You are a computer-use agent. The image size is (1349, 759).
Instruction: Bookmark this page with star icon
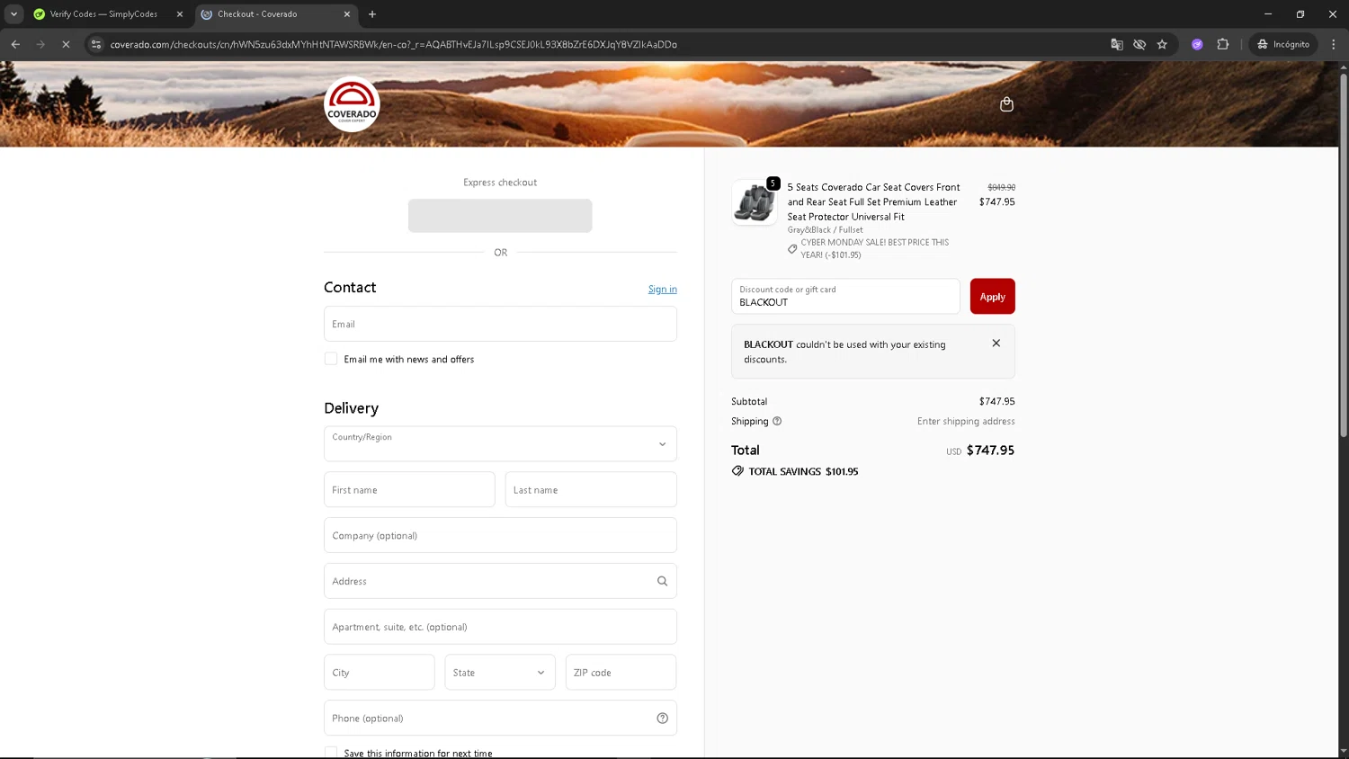tap(1162, 44)
